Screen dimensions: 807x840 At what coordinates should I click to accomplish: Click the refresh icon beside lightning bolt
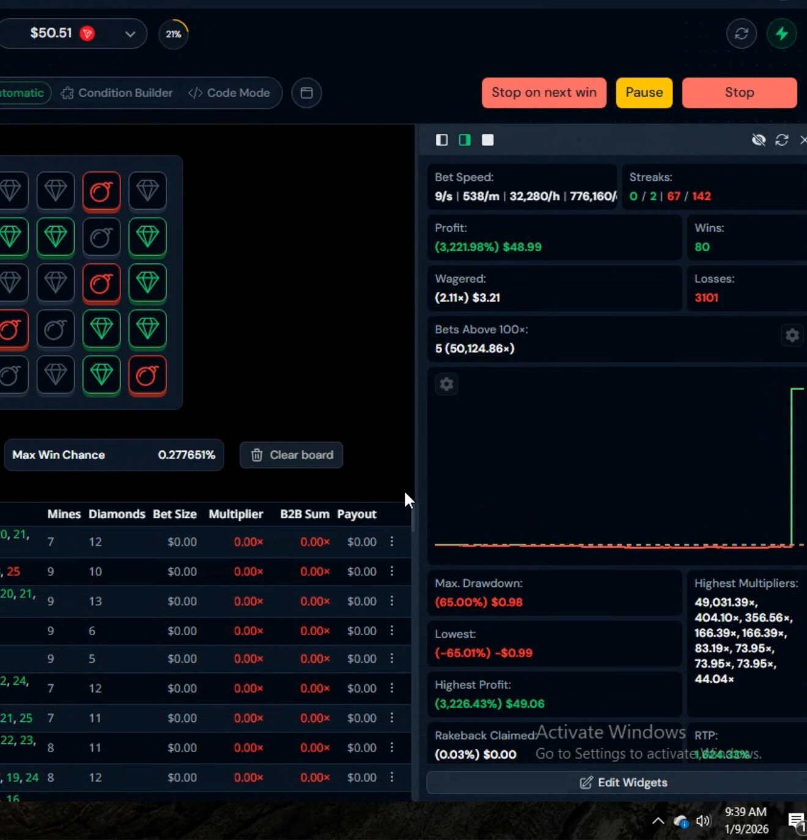point(741,34)
